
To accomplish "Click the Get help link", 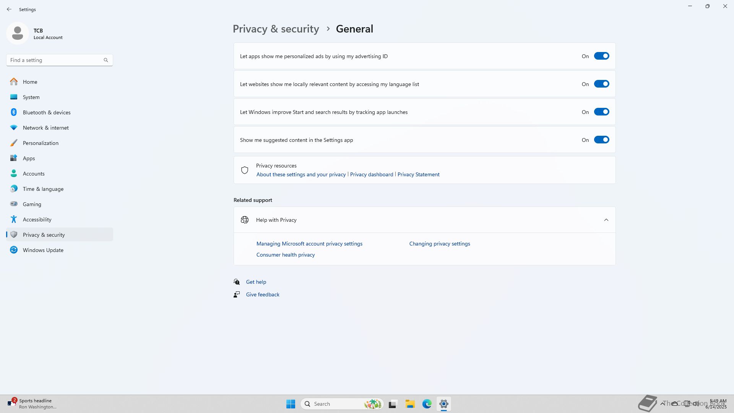I will (256, 282).
